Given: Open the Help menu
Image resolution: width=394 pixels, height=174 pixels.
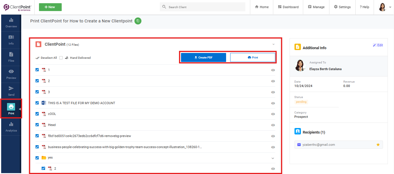Looking at the screenshot, I should pyautogui.click(x=364, y=7).
